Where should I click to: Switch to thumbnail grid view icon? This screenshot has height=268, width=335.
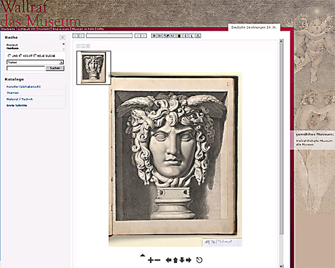pos(154,36)
